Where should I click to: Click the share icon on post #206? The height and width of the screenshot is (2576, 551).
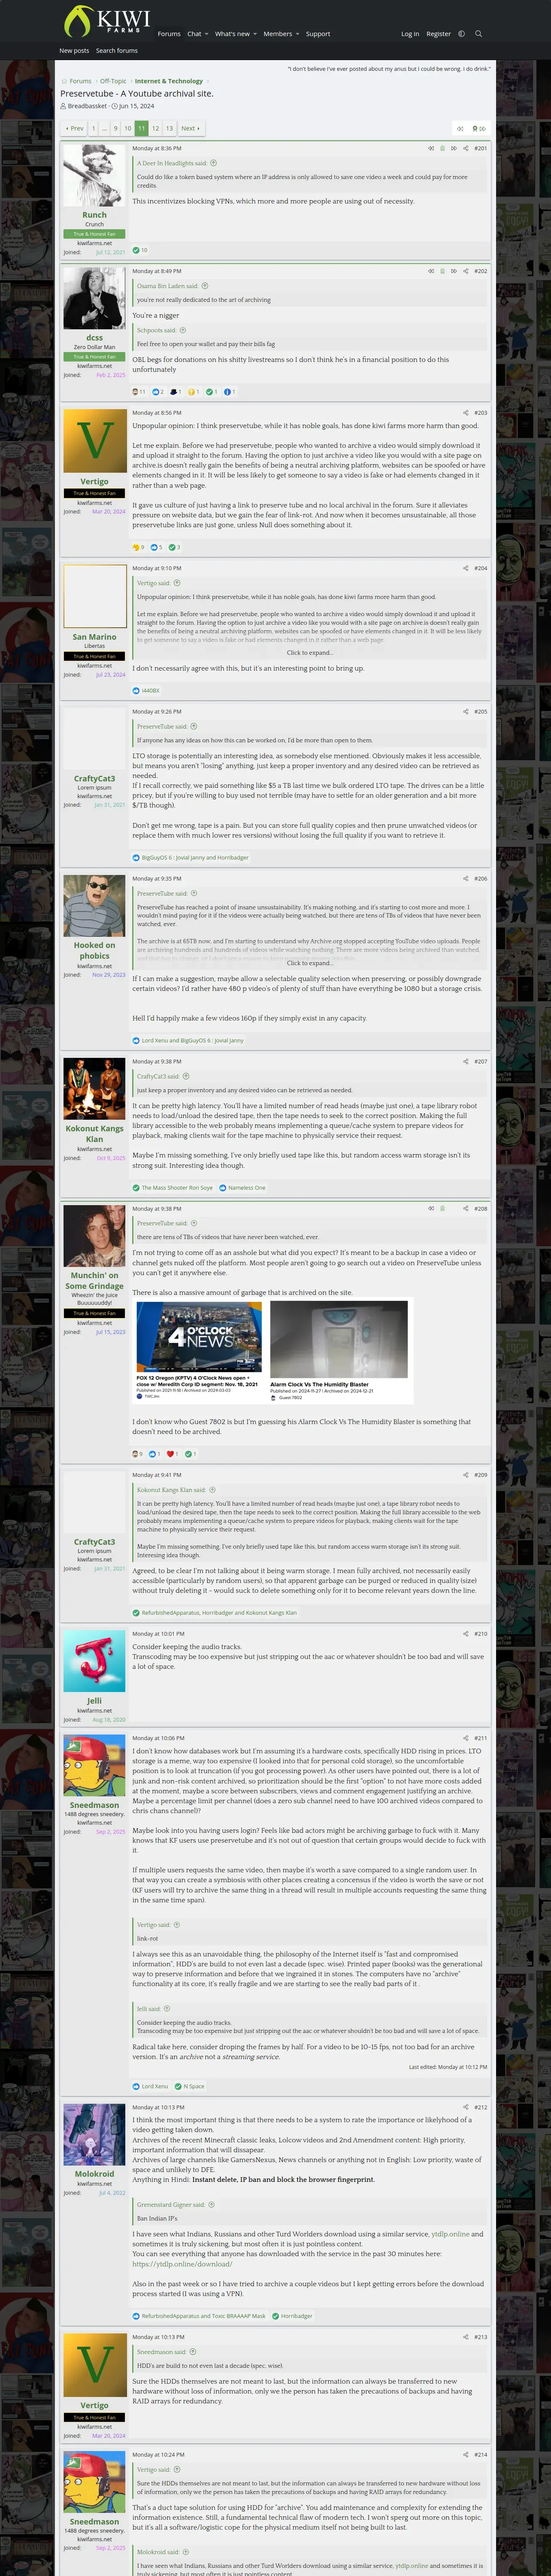465,879
